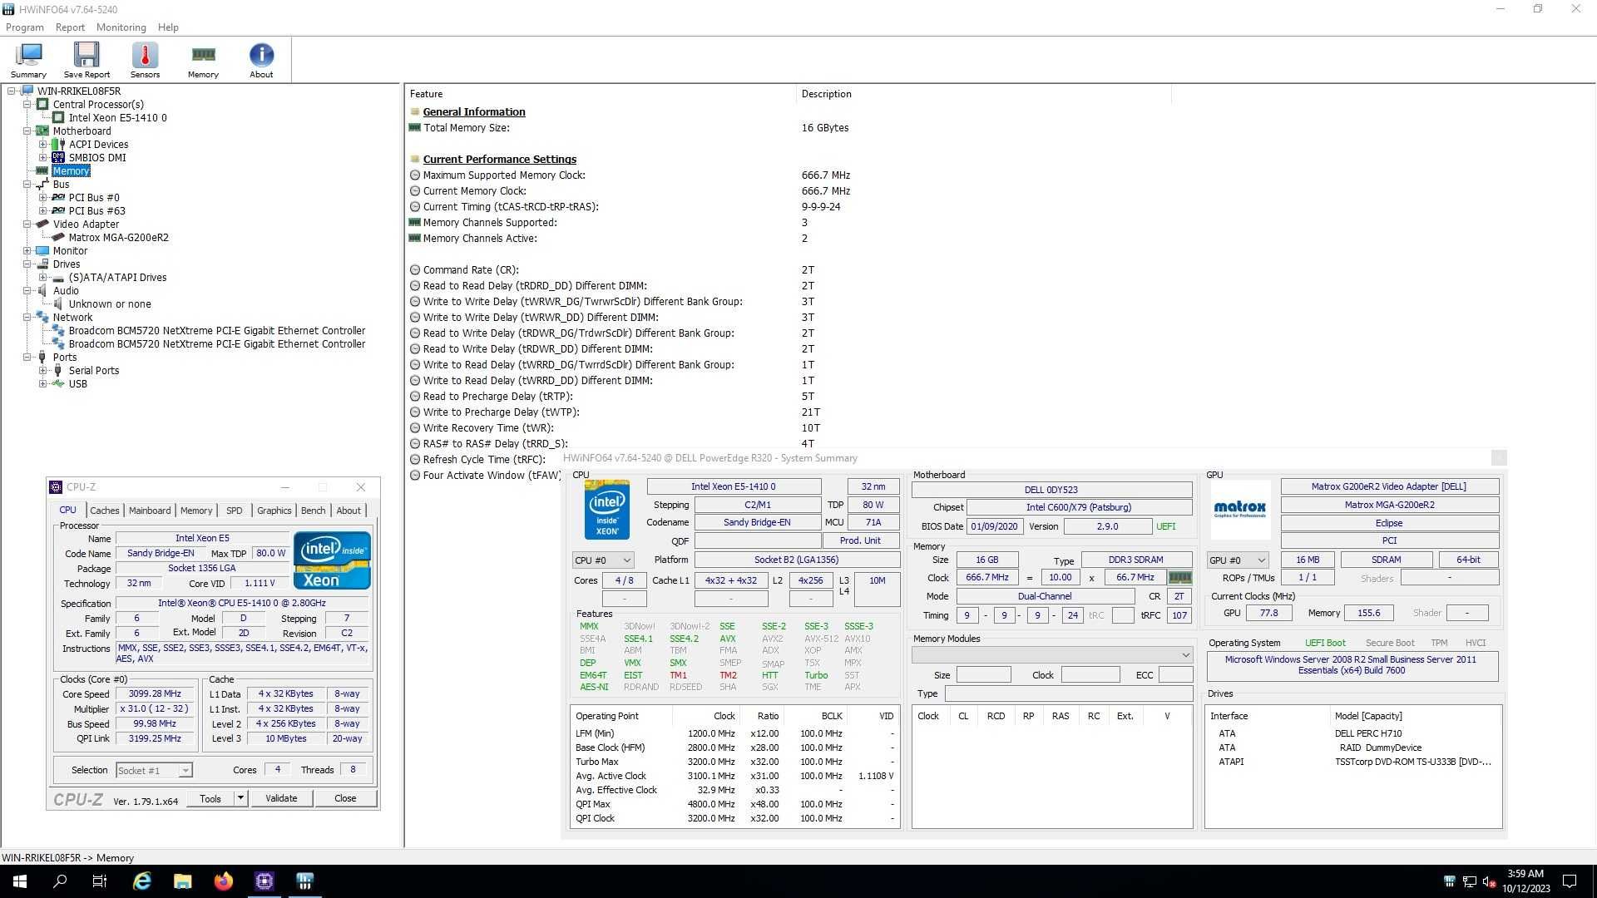Screen dimensions: 1597x898
Task: Open taskbar Search magnifier
Action: point(60,881)
